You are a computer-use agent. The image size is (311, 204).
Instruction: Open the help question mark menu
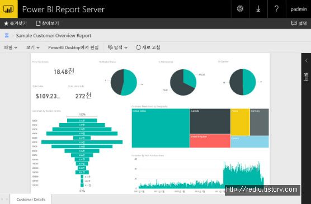click(276, 9)
